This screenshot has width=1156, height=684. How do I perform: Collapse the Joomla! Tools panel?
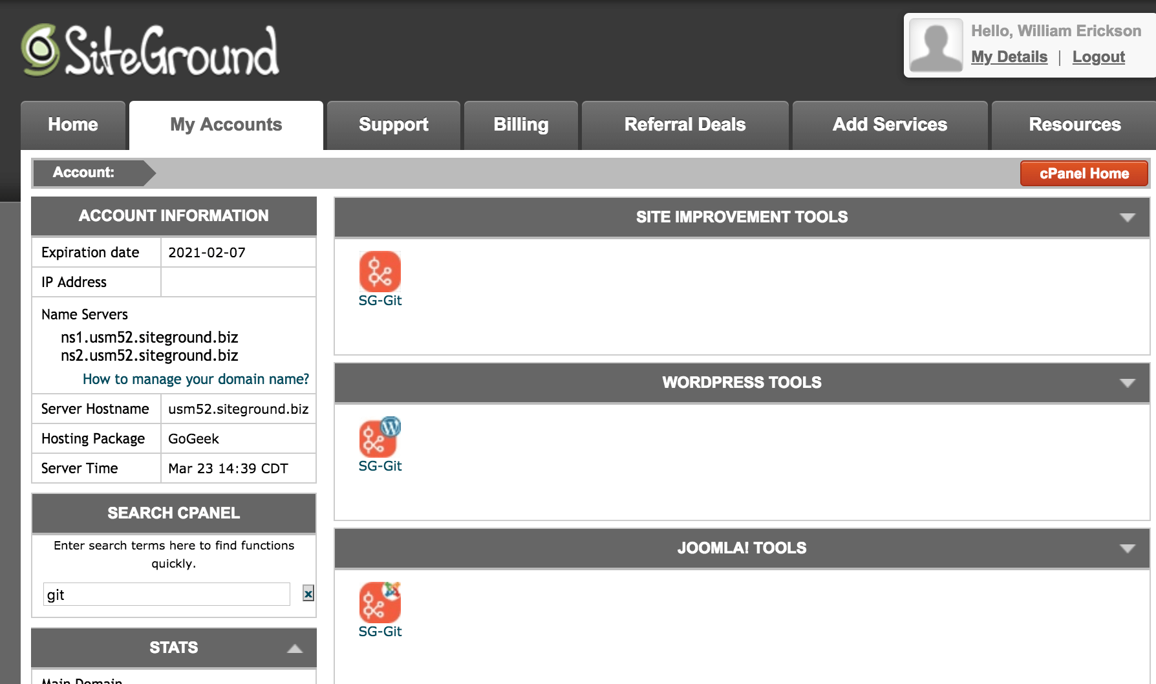pos(1127,548)
